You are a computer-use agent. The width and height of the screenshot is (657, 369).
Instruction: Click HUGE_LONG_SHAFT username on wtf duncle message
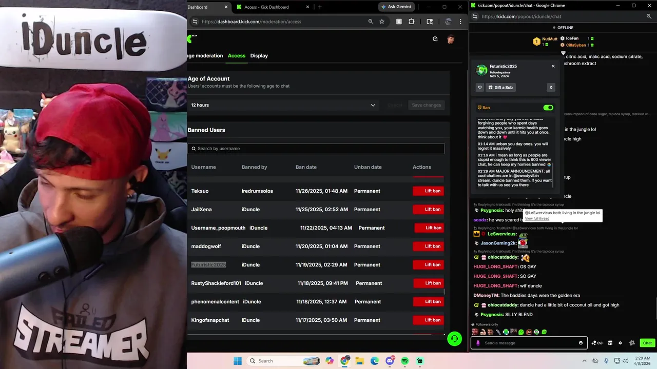pyautogui.click(x=496, y=286)
